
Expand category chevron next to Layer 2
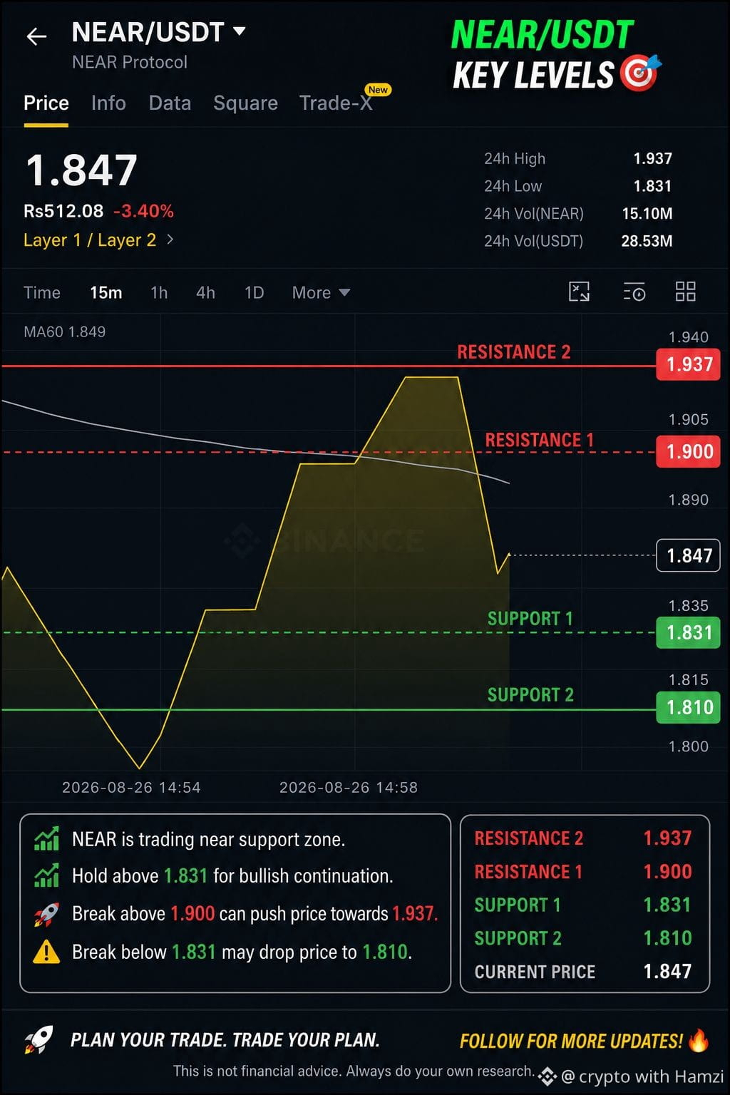pyautogui.click(x=170, y=240)
